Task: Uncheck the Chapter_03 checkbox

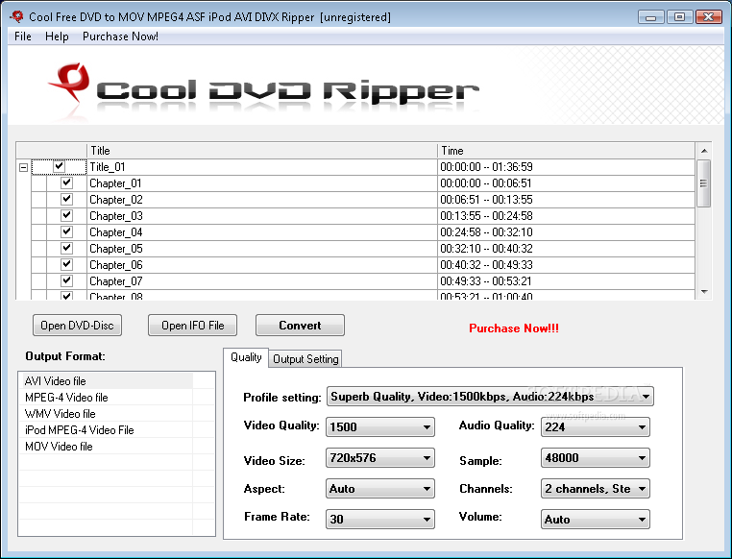Action: click(66, 215)
